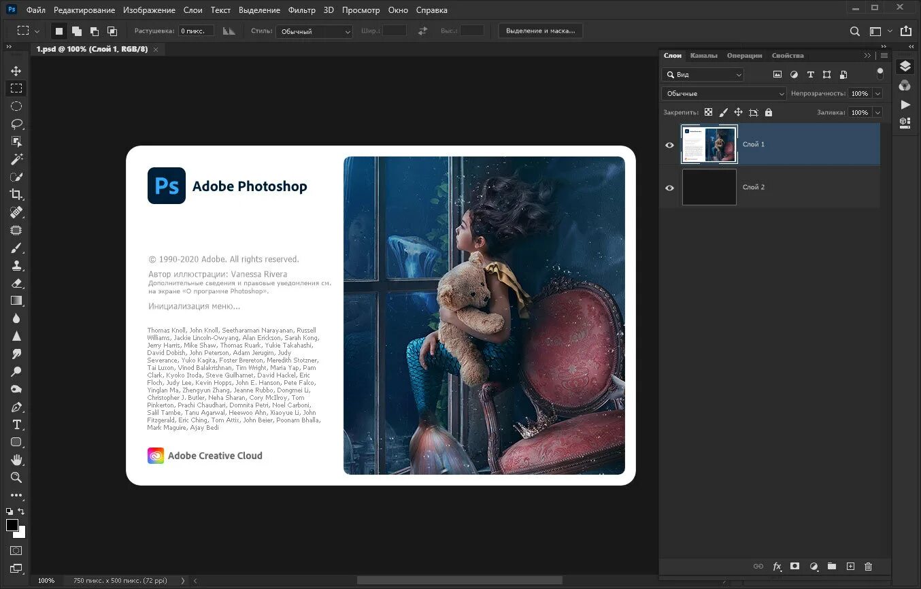
Task: Select the Lasso tool
Action: pos(16,124)
